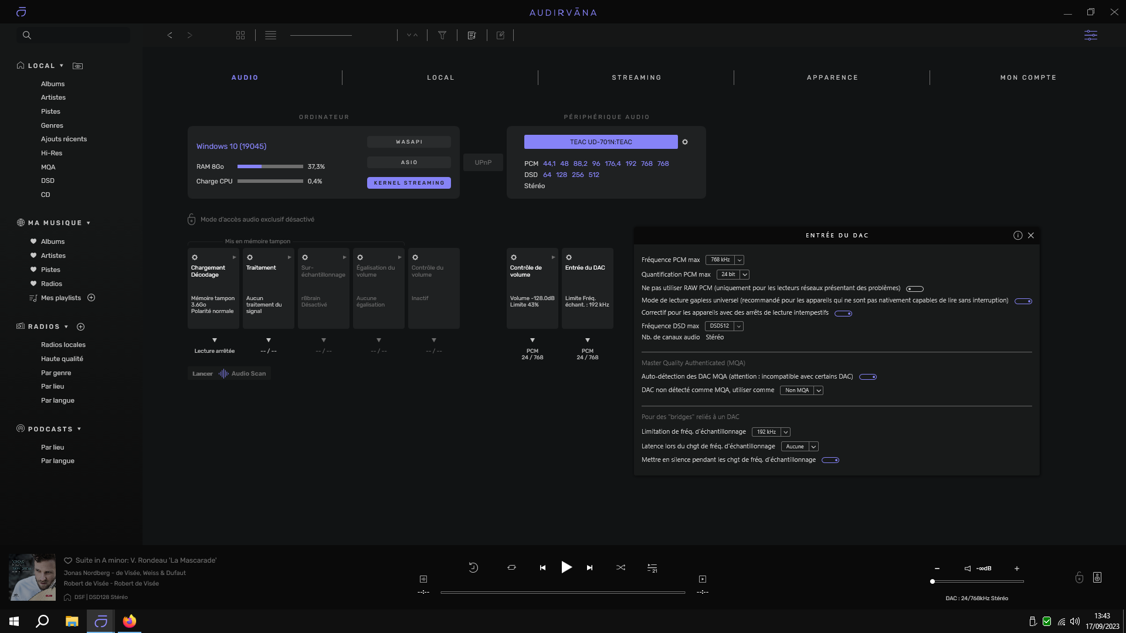
Task: Toggle shuffle playback
Action: [x=620, y=567]
